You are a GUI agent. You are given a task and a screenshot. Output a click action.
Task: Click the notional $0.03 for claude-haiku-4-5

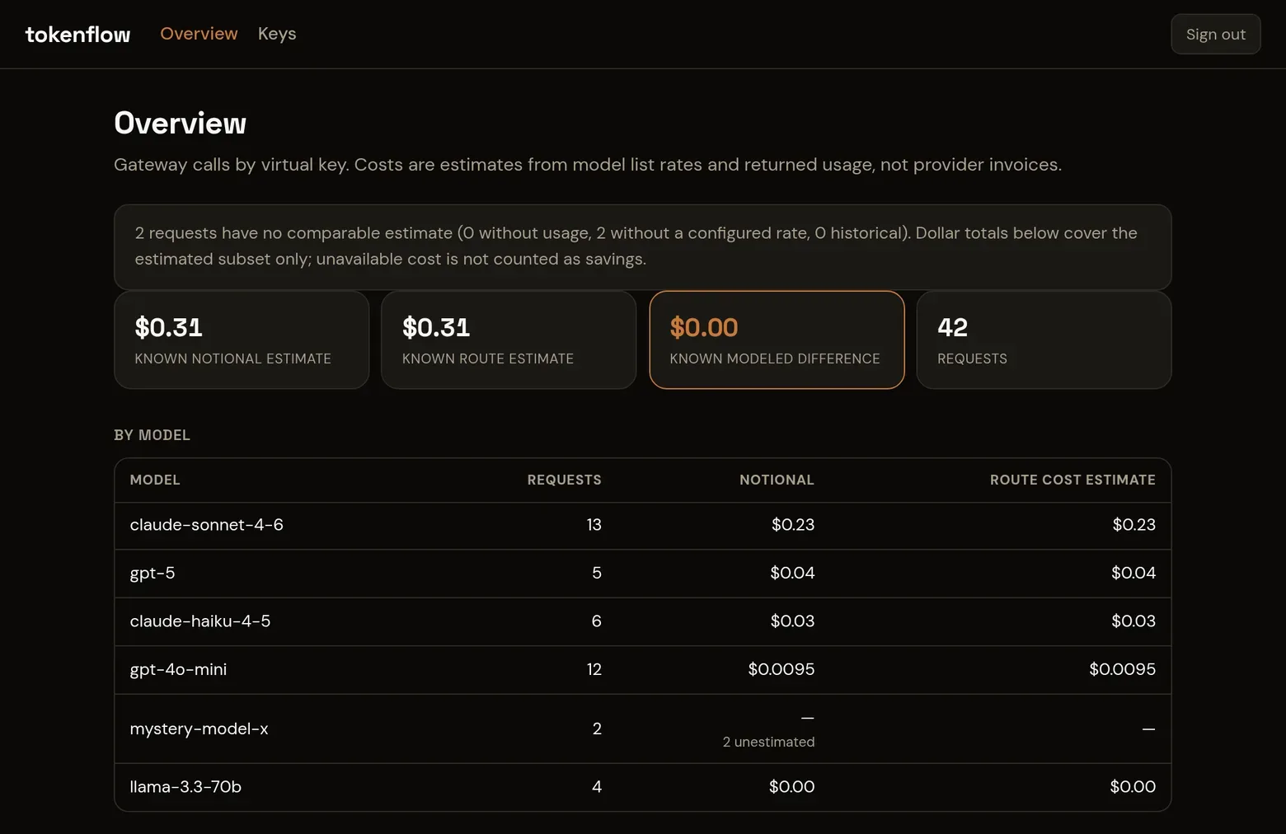click(x=792, y=621)
